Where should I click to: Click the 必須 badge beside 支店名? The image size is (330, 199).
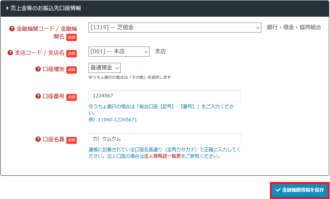coord(71,53)
